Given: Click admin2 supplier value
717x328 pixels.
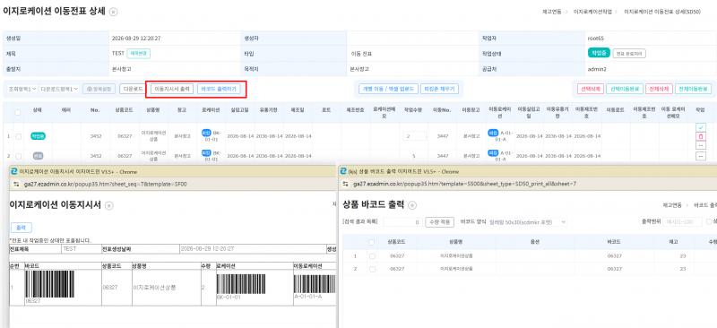Looking at the screenshot, I should click(597, 70).
